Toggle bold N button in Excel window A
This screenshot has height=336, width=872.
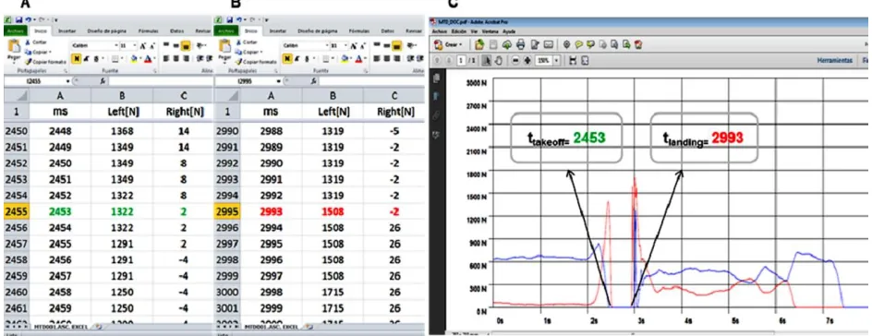coord(76,59)
